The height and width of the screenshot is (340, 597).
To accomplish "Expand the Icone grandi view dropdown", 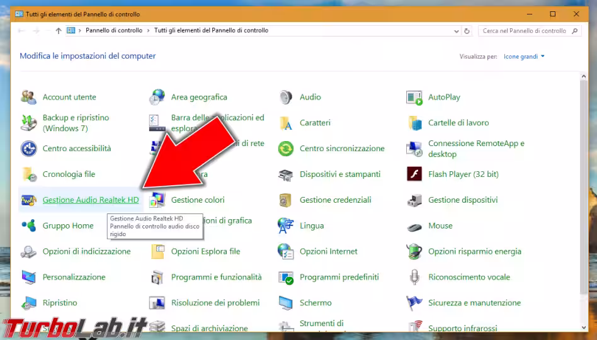I will click(524, 57).
